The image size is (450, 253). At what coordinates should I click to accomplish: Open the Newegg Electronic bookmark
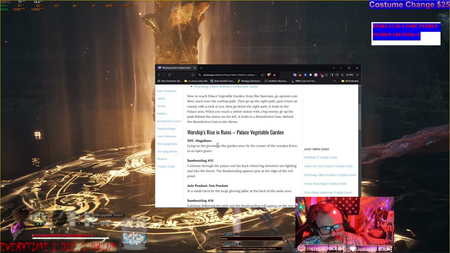click(x=249, y=81)
